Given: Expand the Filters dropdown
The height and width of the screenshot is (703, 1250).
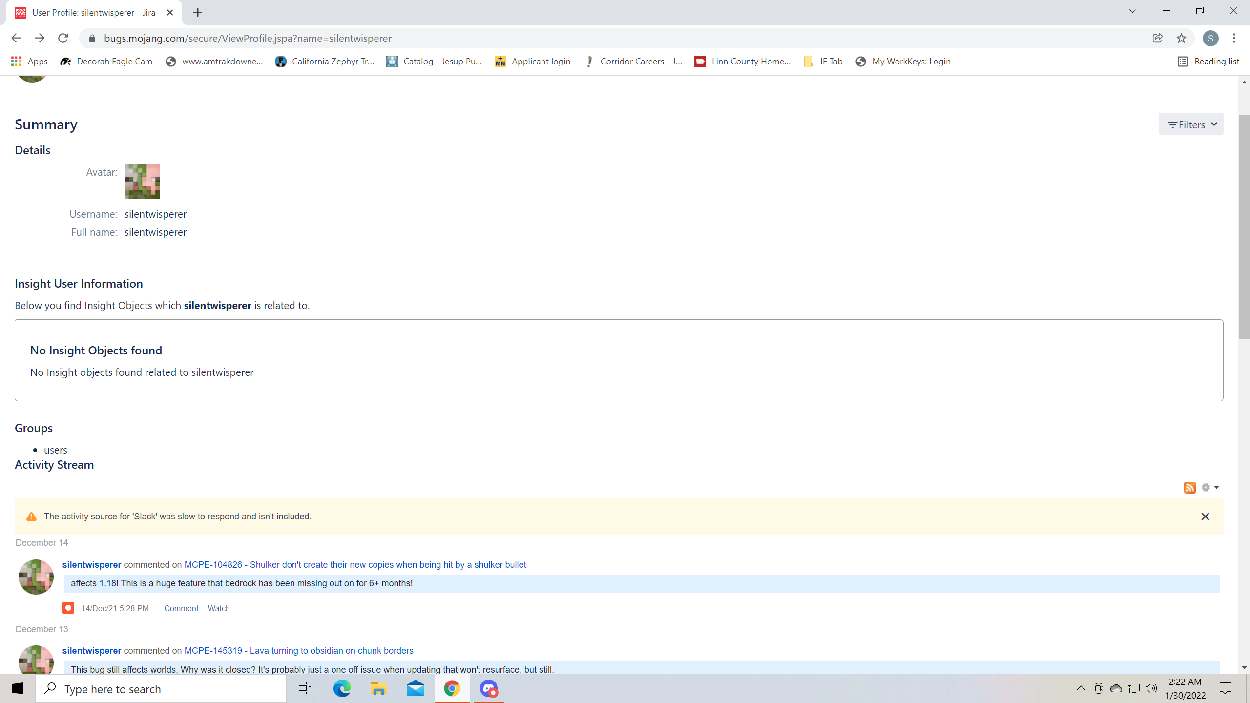Looking at the screenshot, I should pyautogui.click(x=1190, y=124).
